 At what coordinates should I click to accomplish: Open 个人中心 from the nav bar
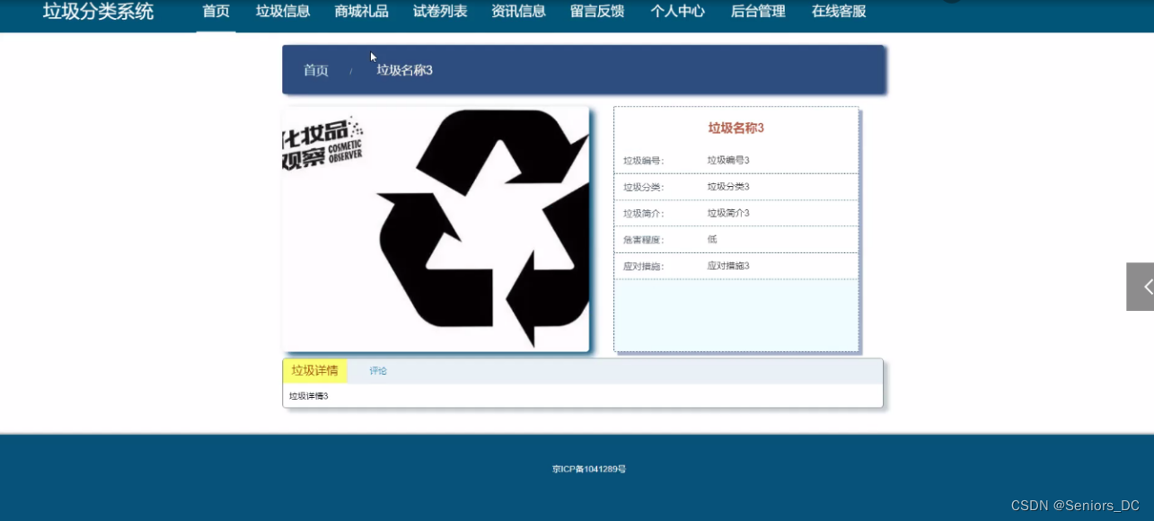pyautogui.click(x=677, y=12)
